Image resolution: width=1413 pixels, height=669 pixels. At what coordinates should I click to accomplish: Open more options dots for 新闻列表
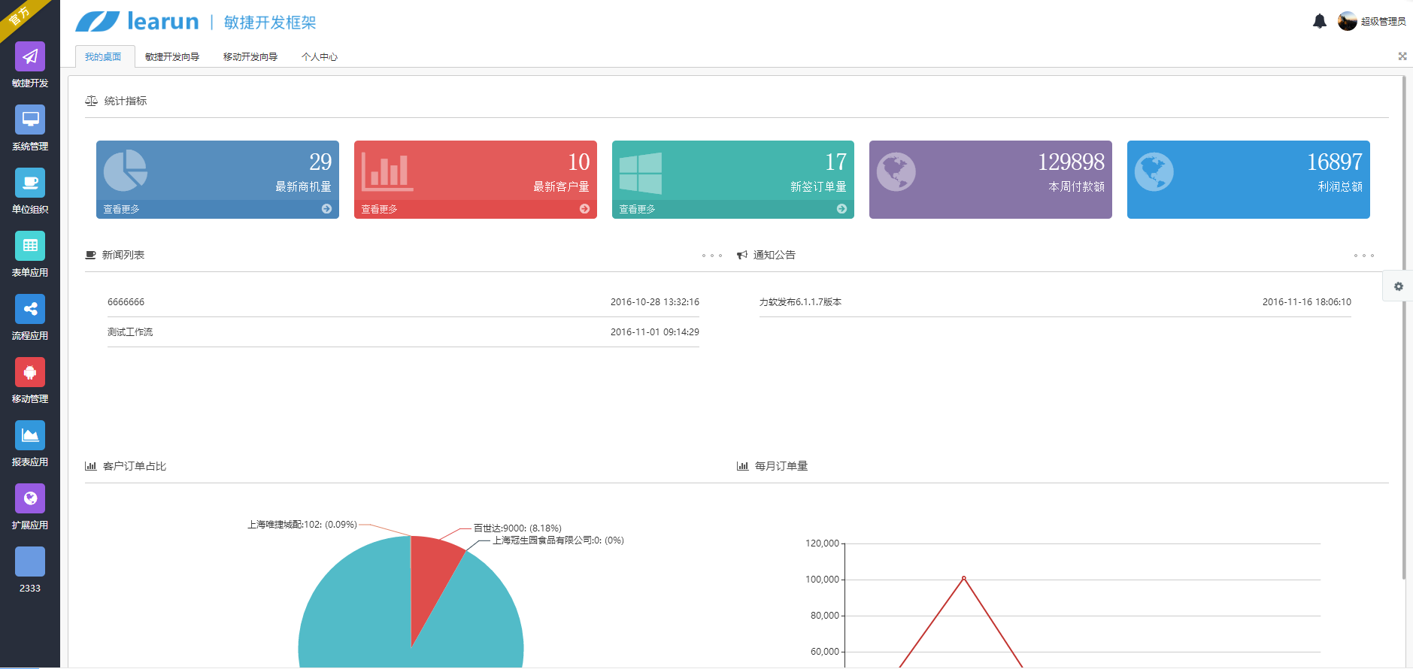click(x=712, y=256)
